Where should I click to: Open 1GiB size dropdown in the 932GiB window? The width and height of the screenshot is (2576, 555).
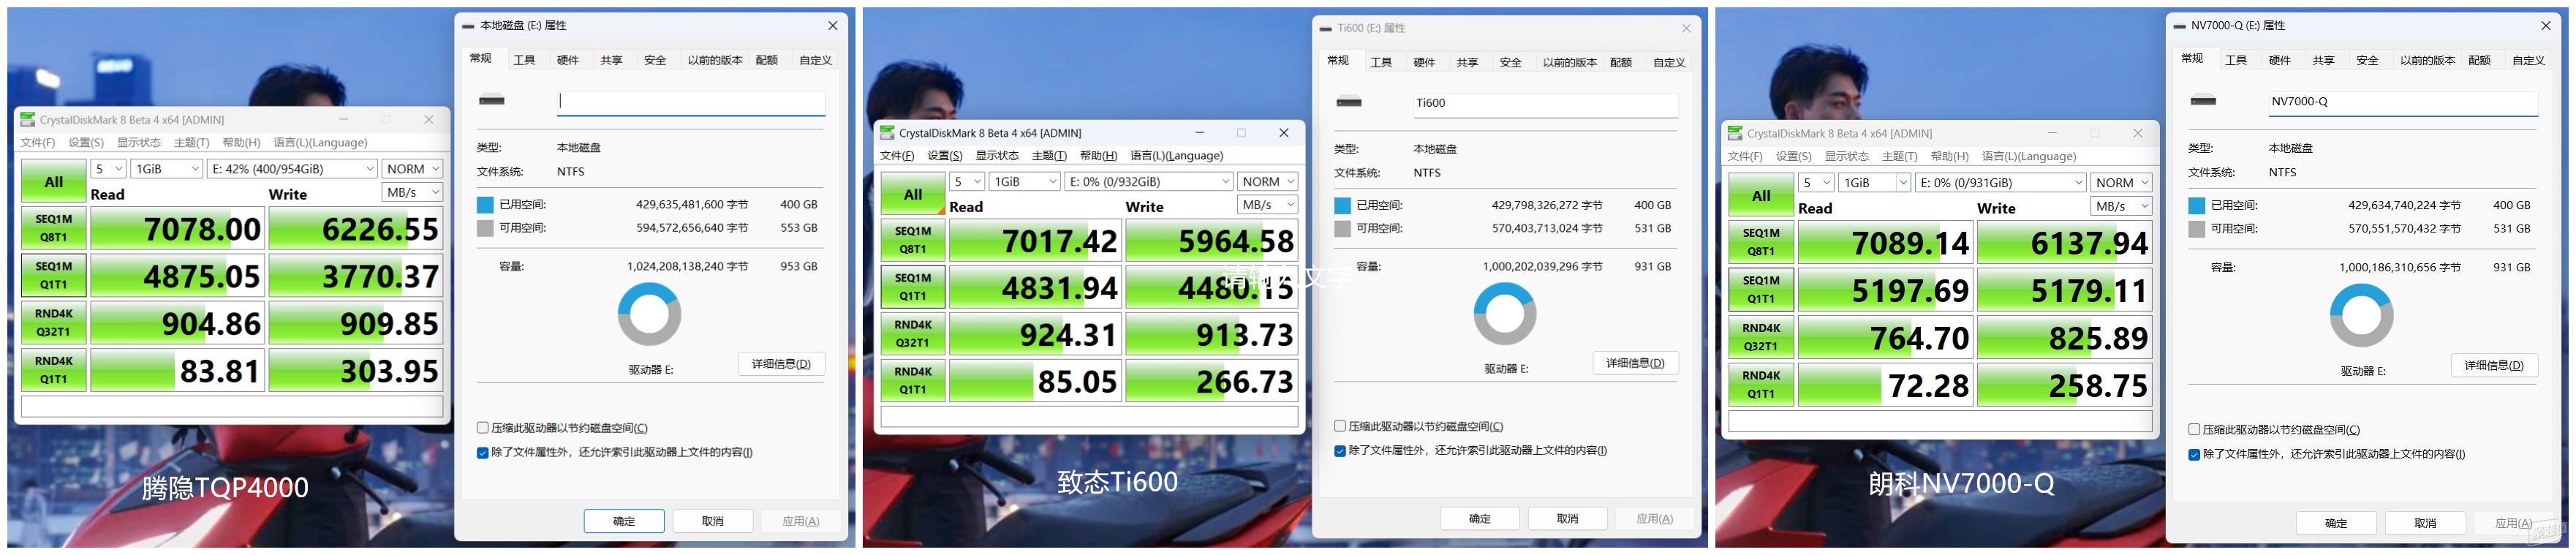pyautogui.click(x=1024, y=182)
